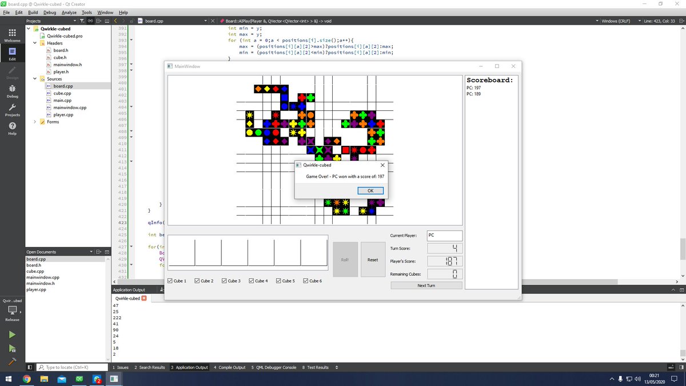Click the Start Debugging run icon
This screenshot has height=386, width=686.
[x=12, y=348]
